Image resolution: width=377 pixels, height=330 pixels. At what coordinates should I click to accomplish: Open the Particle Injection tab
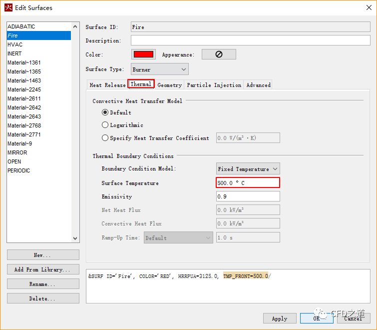(x=214, y=85)
